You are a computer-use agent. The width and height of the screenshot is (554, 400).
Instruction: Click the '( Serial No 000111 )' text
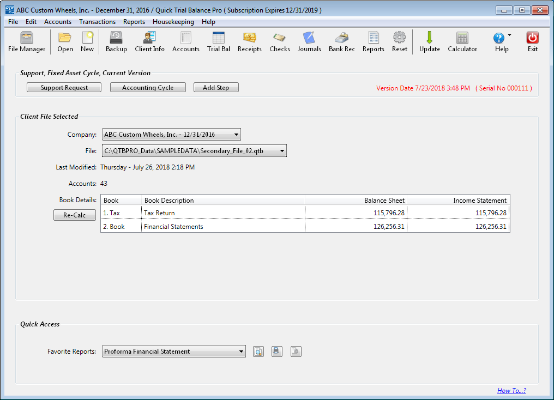click(x=504, y=88)
